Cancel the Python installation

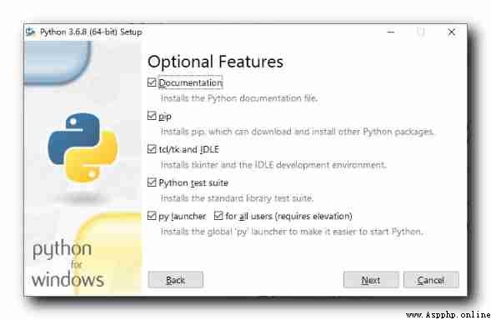tap(431, 280)
